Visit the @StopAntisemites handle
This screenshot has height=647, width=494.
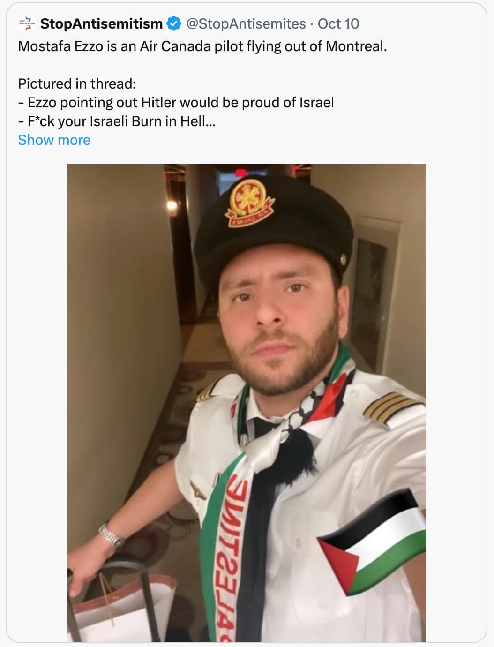(246, 23)
